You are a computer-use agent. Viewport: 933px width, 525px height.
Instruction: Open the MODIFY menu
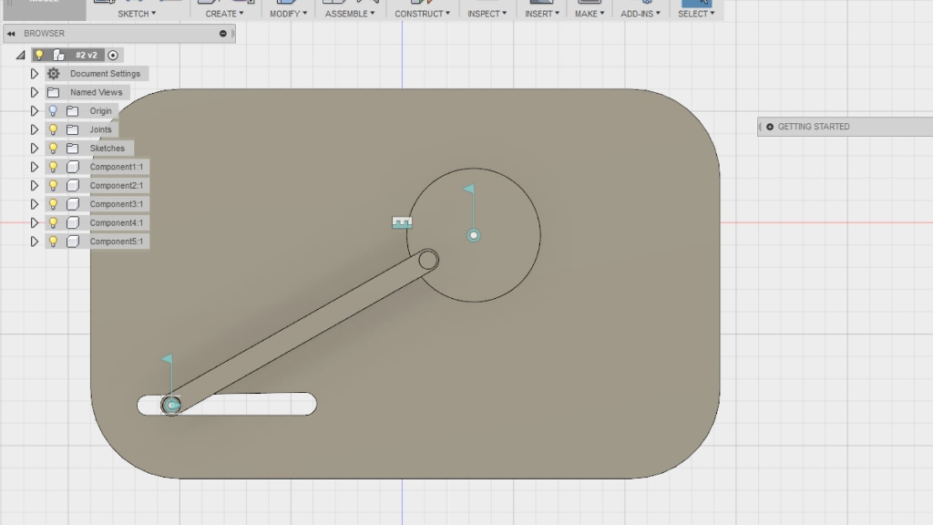click(x=287, y=12)
